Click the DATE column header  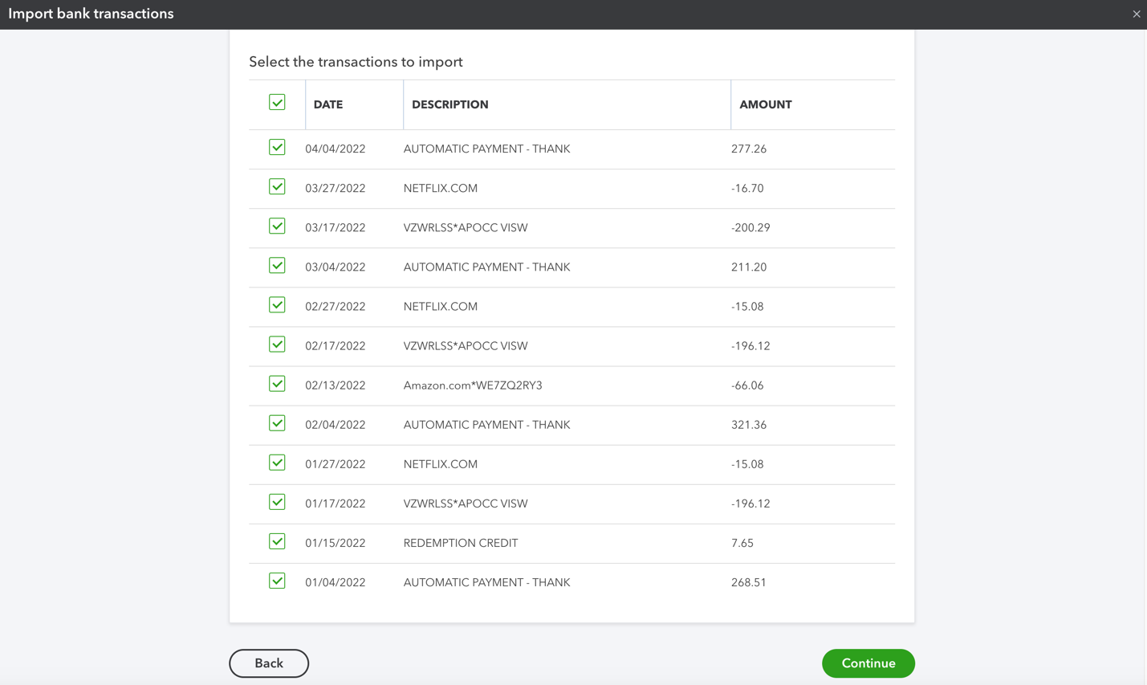tap(327, 104)
